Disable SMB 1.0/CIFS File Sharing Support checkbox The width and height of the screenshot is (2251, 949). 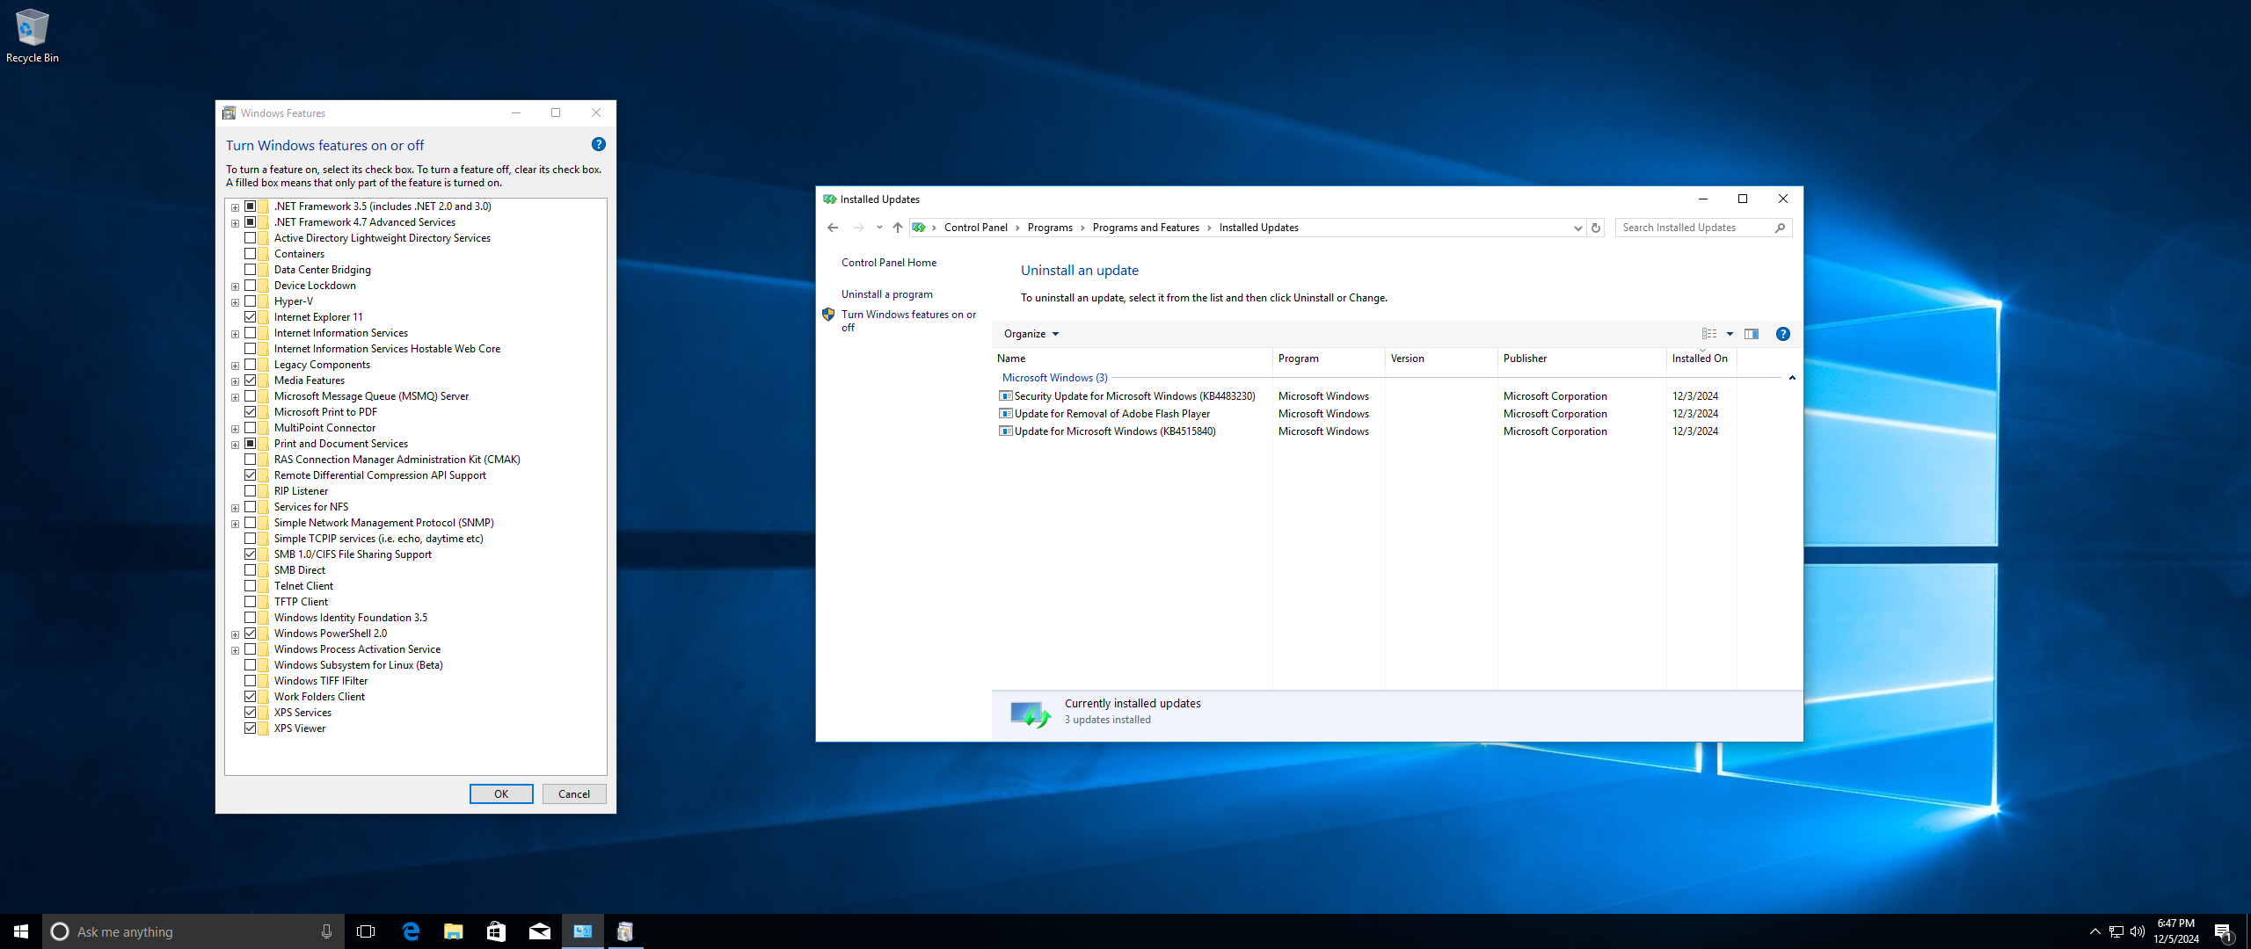(x=251, y=554)
